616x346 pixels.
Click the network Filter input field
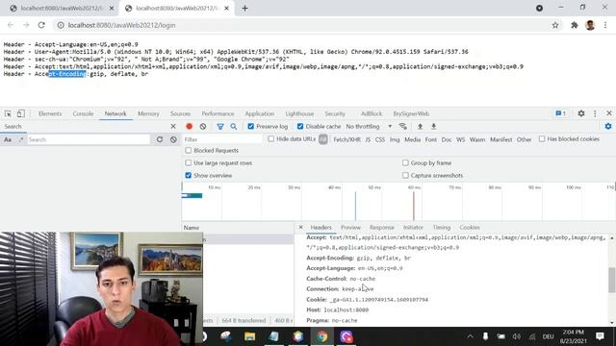[222, 139]
